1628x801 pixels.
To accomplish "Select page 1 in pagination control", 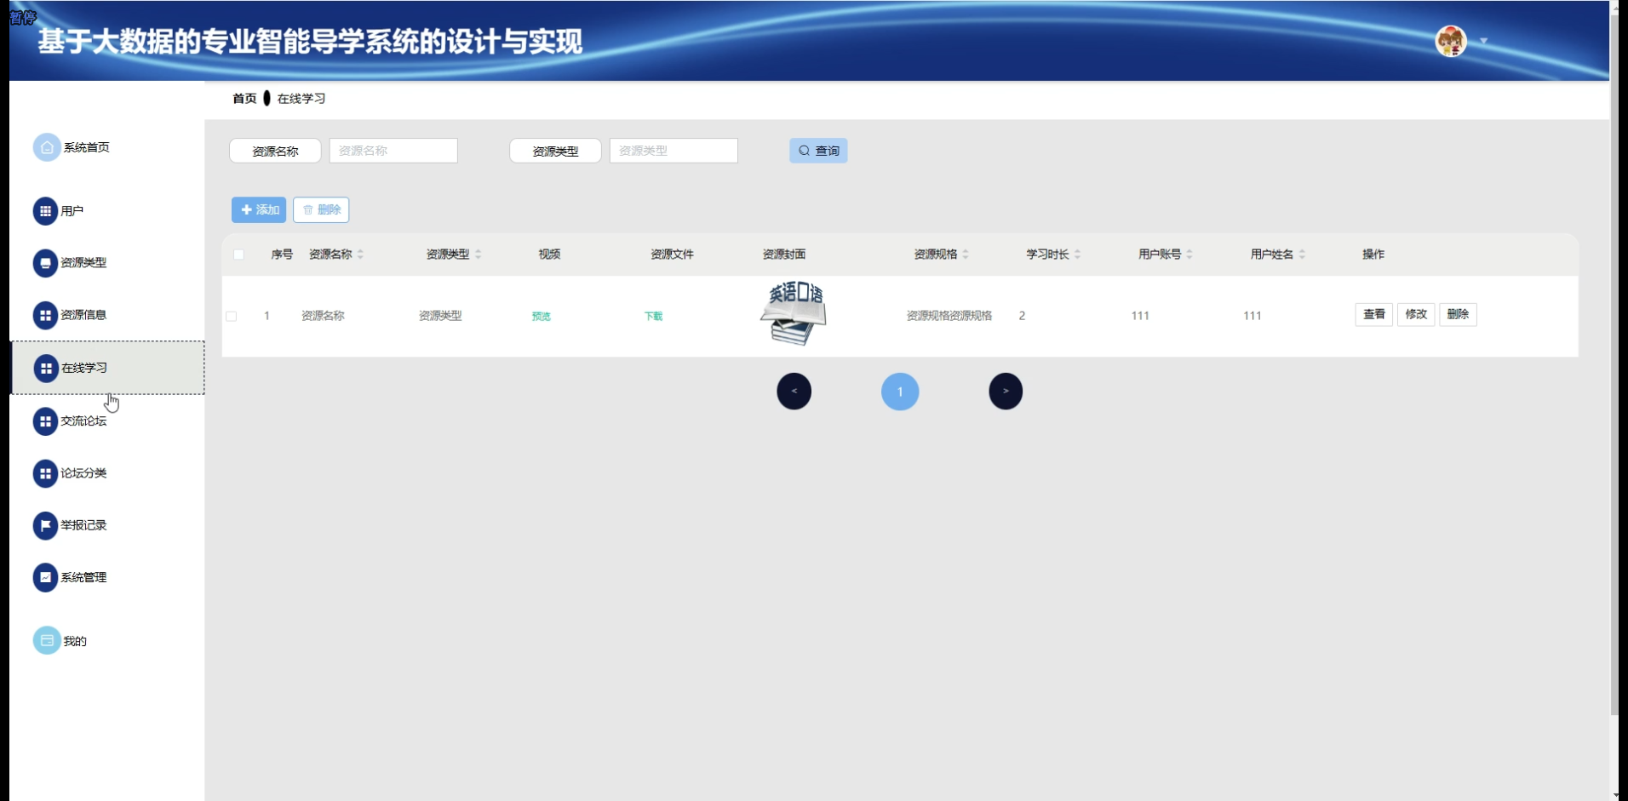I will click(900, 391).
